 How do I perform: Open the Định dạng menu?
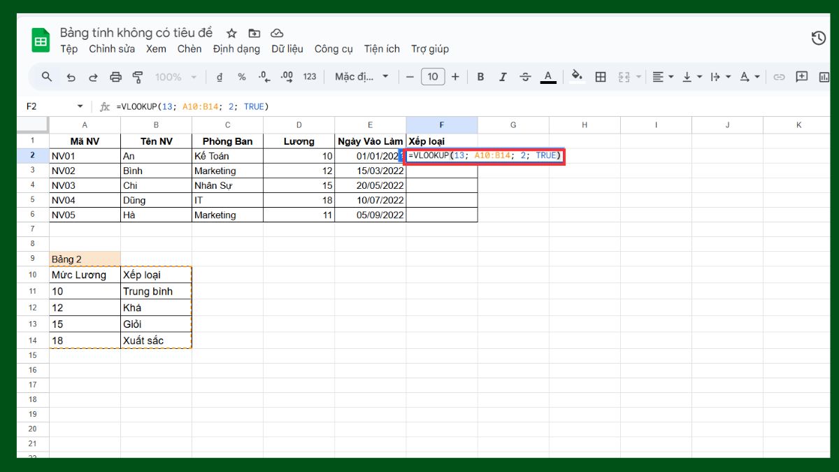(236, 49)
